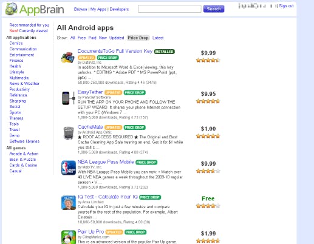Screen dimensions: 314x244
Task: Open the Comics category
Action: coord(16,43)
